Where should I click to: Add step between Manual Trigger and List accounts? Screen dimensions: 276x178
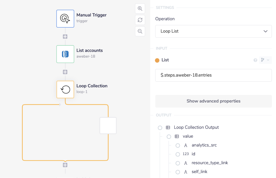click(x=65, y=36)
